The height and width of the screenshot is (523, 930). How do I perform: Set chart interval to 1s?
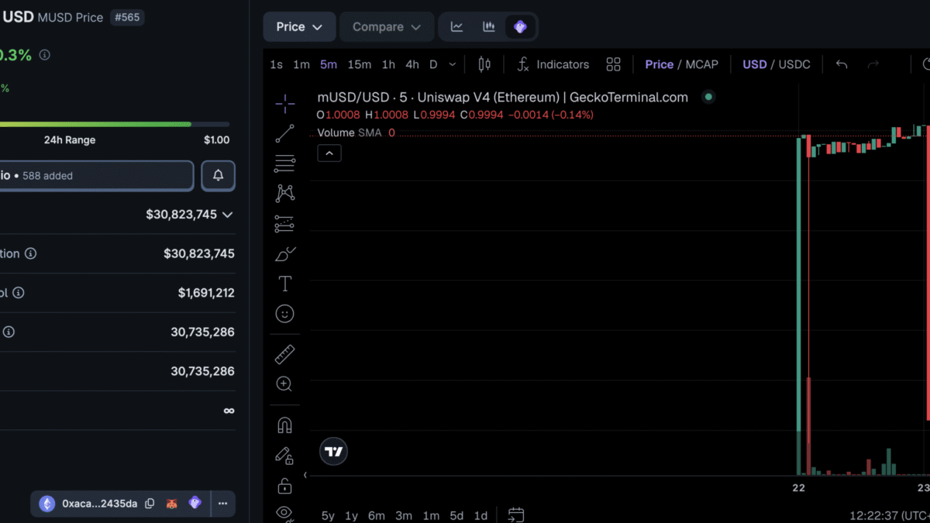pyautogui.click(x=276, y=64)
